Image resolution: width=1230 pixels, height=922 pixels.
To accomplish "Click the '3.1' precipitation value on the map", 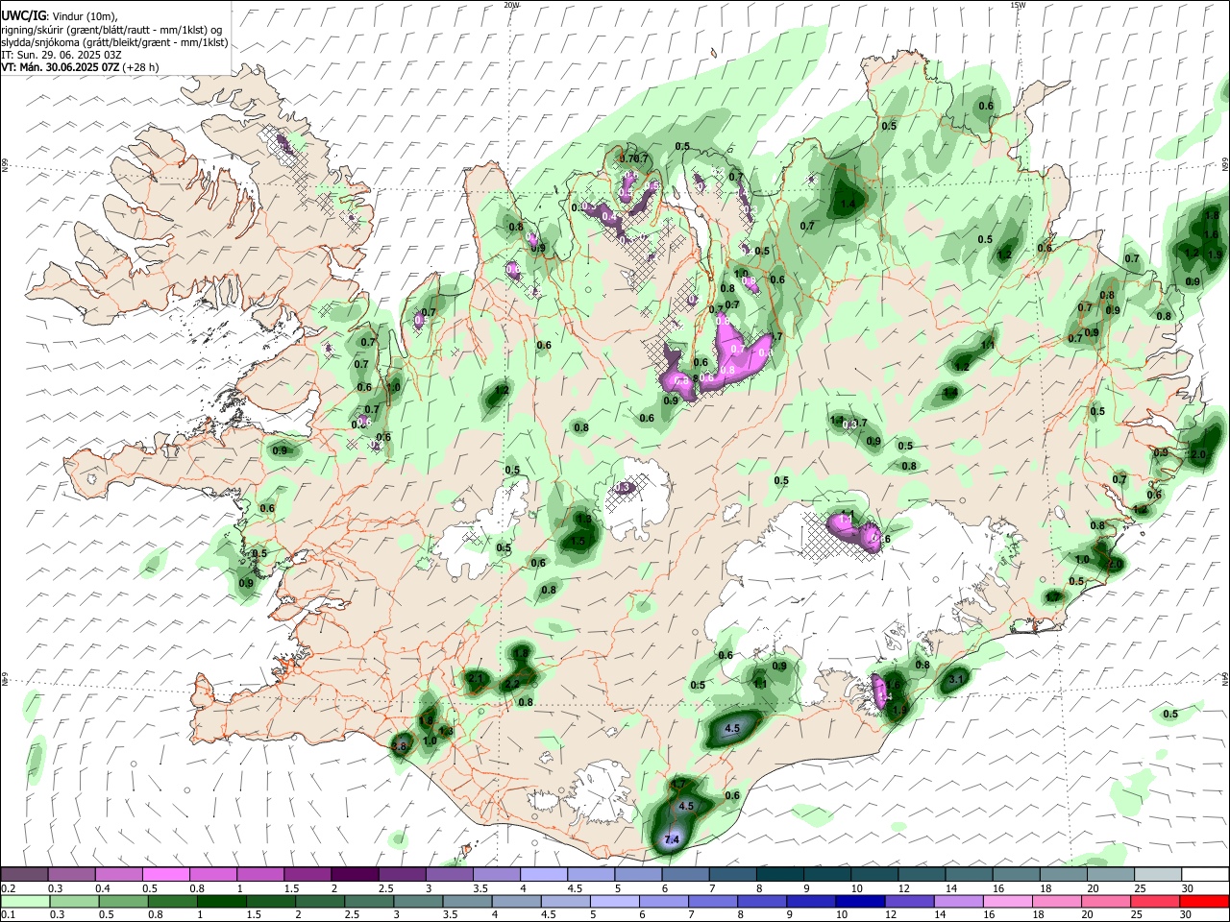I will (x=956, y=679).
